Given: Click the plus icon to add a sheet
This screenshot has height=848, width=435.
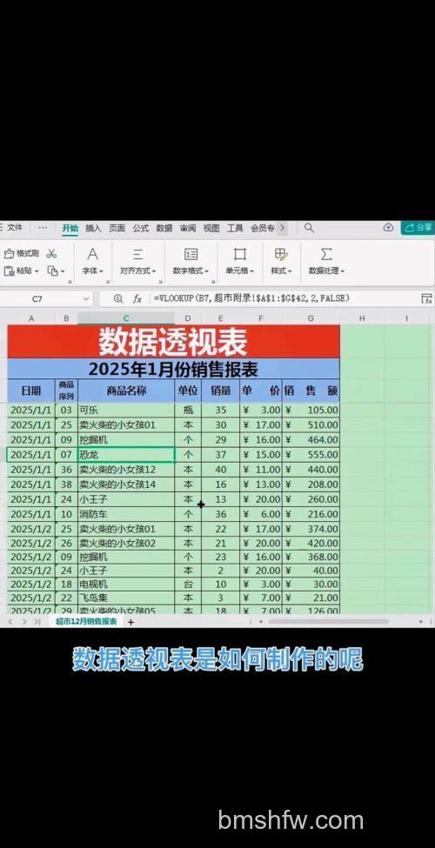Looking at the screenshot, I should (x=130, y=622).
